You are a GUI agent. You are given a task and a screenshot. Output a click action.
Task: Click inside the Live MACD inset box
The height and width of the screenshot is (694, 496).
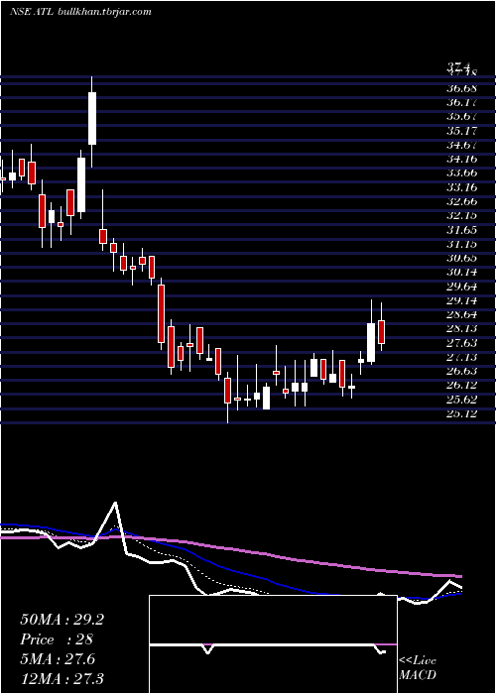pos(273,644)
